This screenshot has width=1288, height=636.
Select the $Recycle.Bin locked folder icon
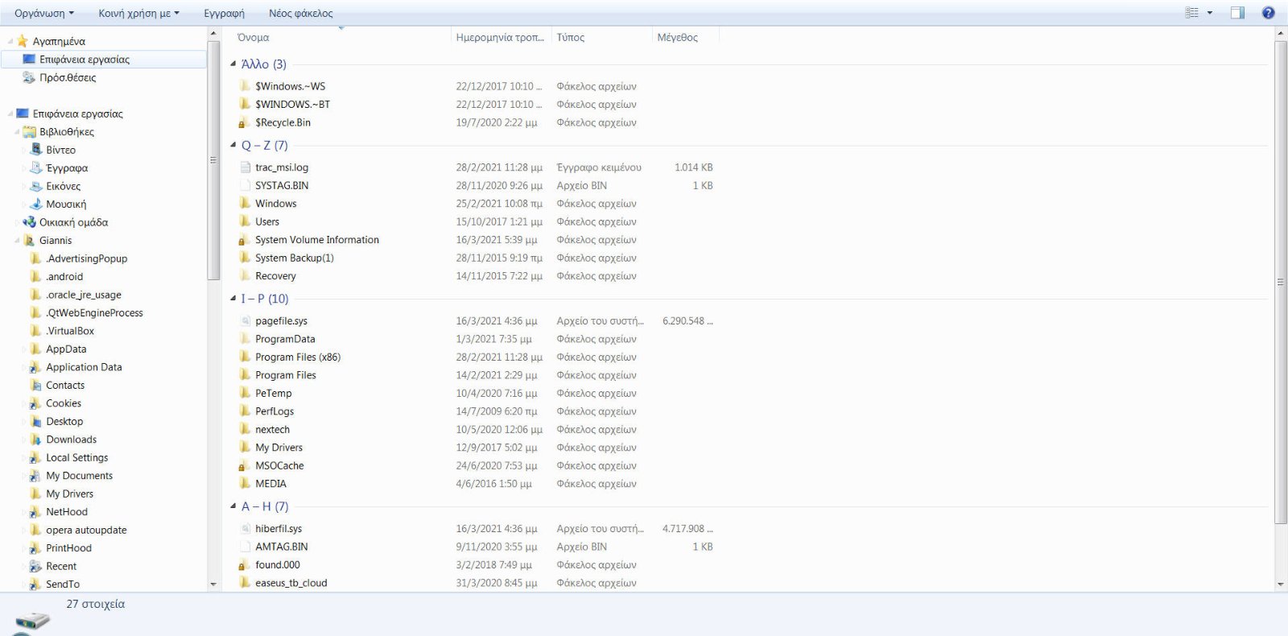coord(243,123)
